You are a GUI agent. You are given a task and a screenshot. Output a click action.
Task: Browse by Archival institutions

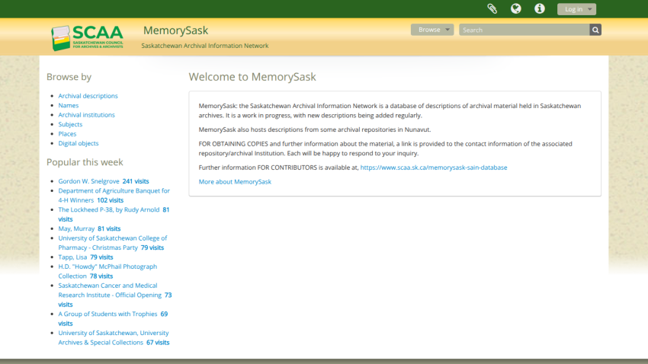[x=86, y=115]
